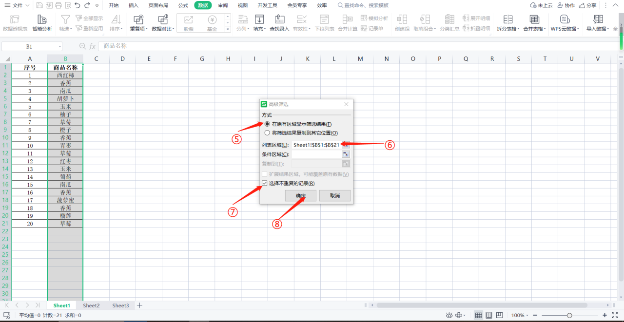Click the horizontal scrollbar at bottom
Image resolution: width=624 pixels, height=322 pixels.
point(481,305)
